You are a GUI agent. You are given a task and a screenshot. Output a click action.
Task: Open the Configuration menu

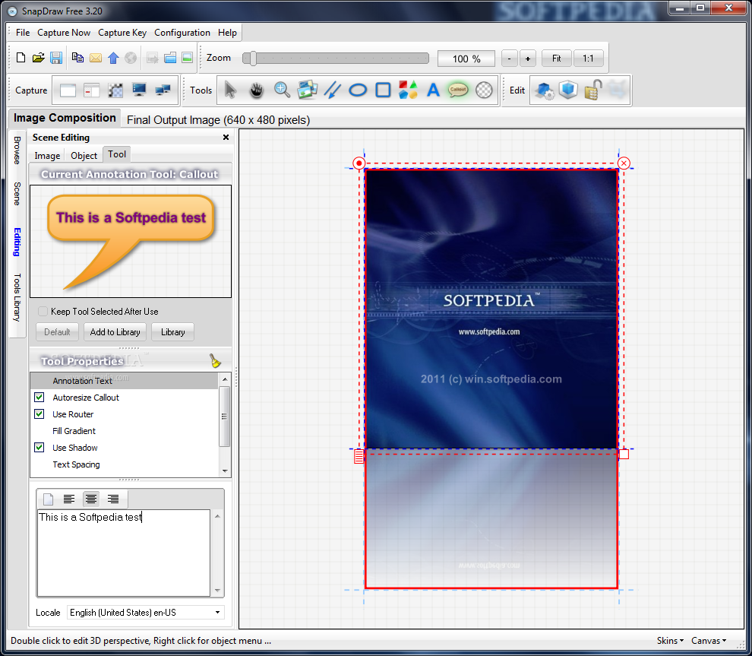[x=182, y=33]
